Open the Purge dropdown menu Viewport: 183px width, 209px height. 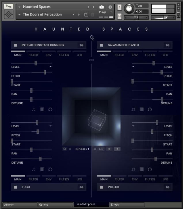111,12
